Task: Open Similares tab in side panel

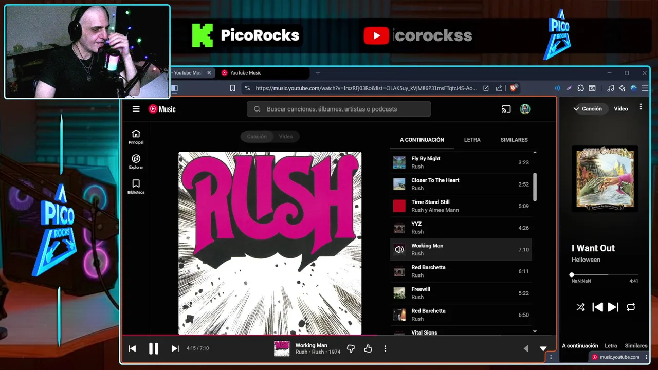Action: [636, 346]
